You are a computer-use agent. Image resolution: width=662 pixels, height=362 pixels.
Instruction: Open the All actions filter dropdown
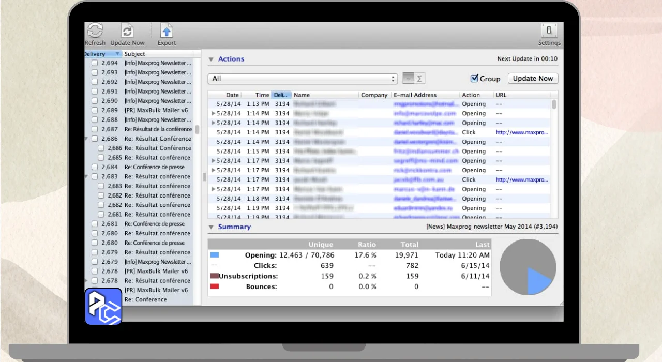(303, 79)
